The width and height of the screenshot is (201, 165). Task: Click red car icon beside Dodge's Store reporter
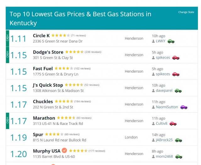(176, 58)
